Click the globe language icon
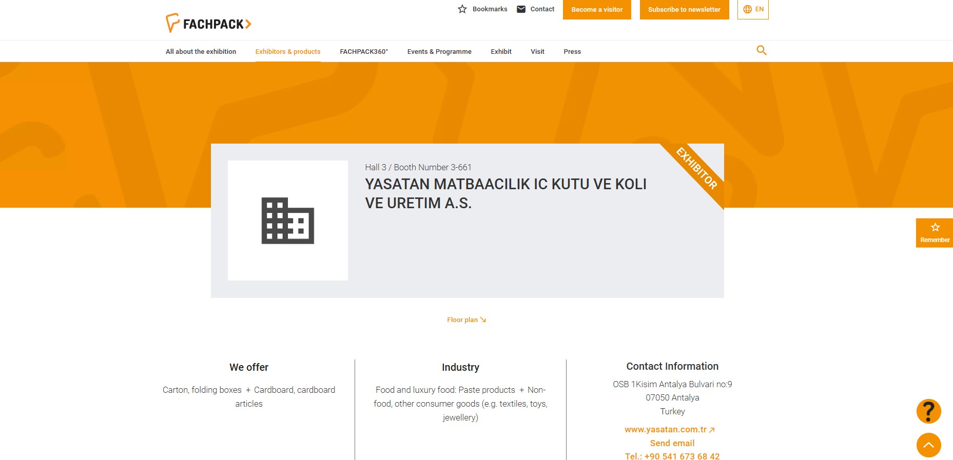The height and width of the screenshot is (460, 953). pos(747,9)
